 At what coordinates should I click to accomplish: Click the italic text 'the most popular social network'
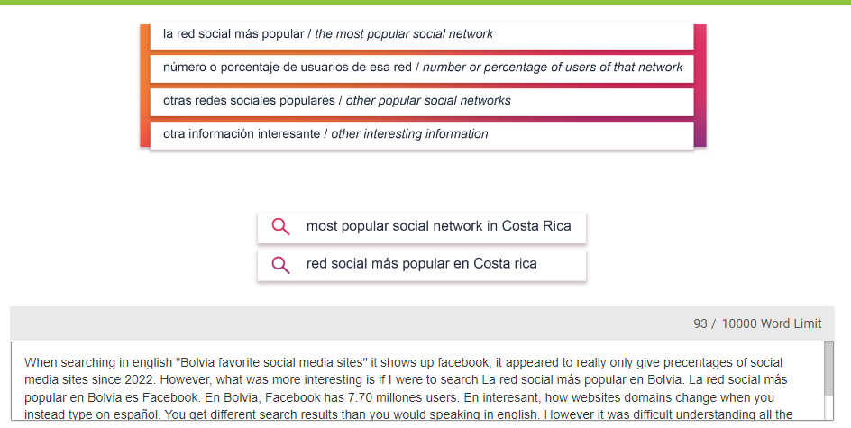coord(404,34)
